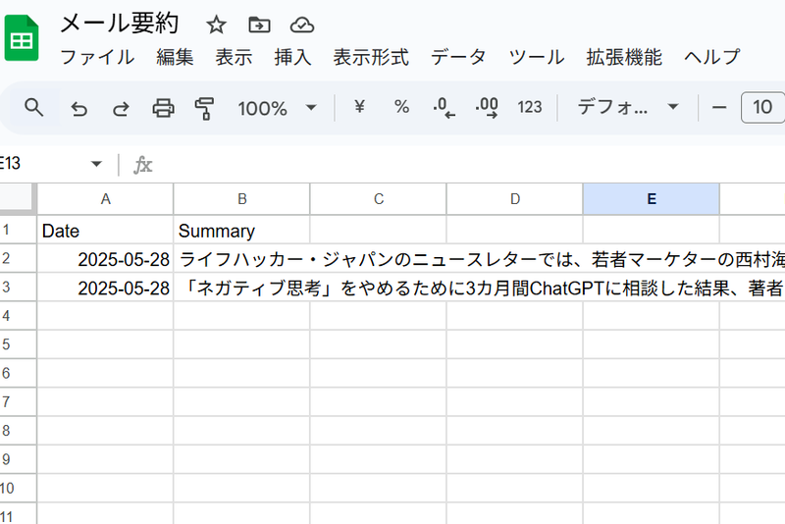Click the Date header cell
This screenshot has height=524, width=785.
tap(105, 231)
